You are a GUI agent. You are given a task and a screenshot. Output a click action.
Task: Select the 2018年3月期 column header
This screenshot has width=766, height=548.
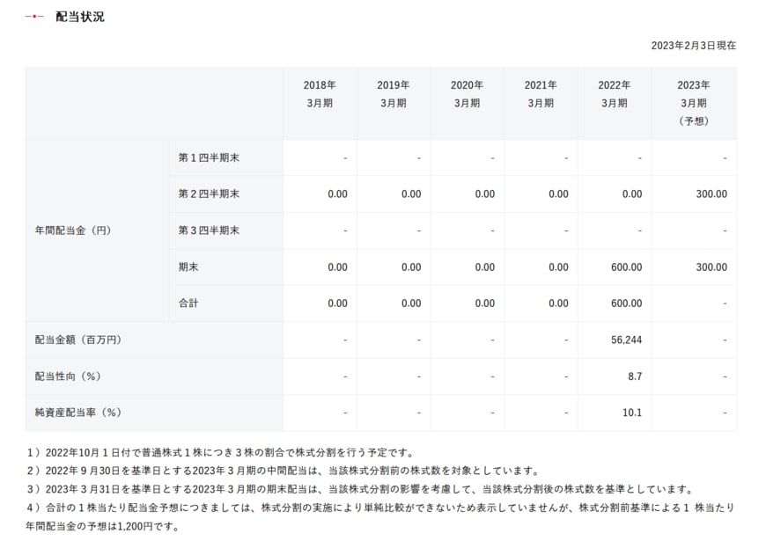coord(320,94)
